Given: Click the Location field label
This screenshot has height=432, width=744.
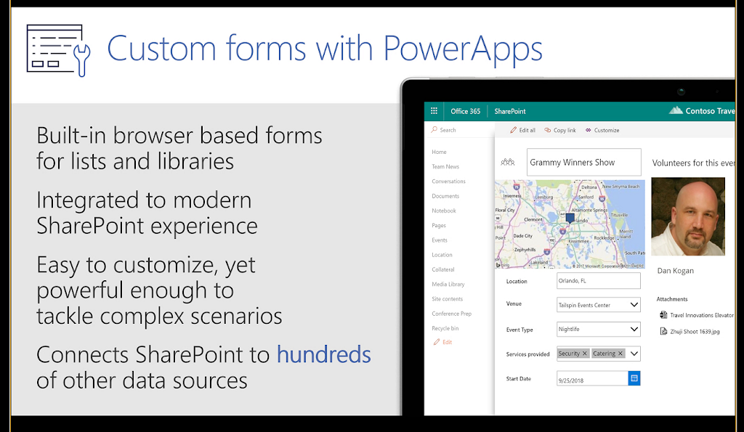Looking at the screenshot, I should coord(517,281).
